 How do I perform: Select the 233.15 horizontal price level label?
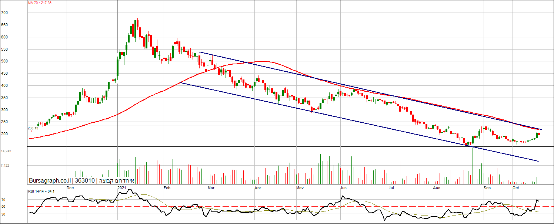(x=33, y=128)
